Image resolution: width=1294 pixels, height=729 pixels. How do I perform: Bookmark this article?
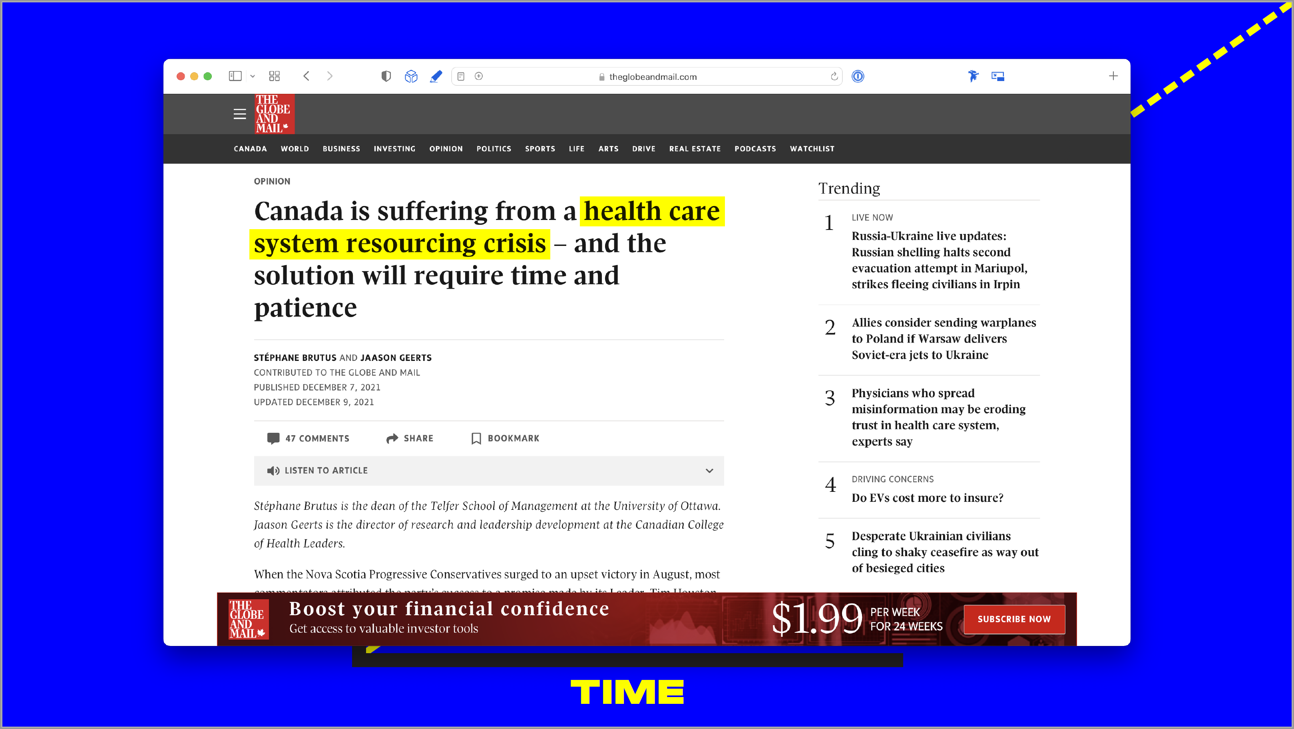(505, 438)
